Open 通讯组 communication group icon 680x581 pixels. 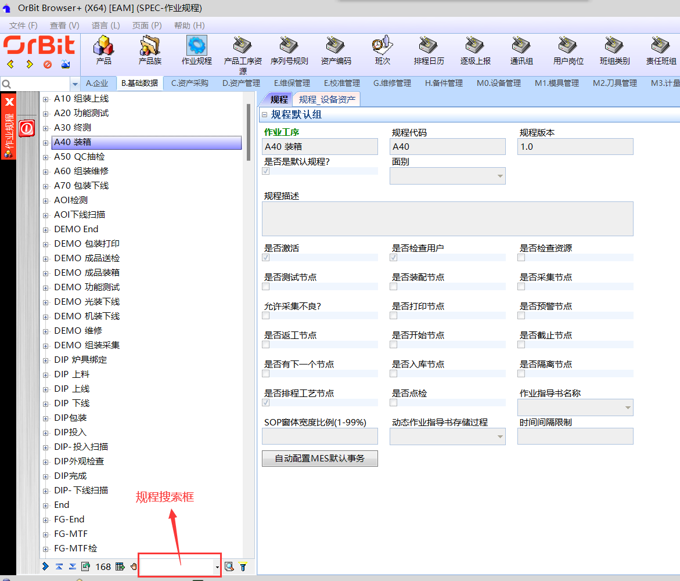click(x=521, y=50)
